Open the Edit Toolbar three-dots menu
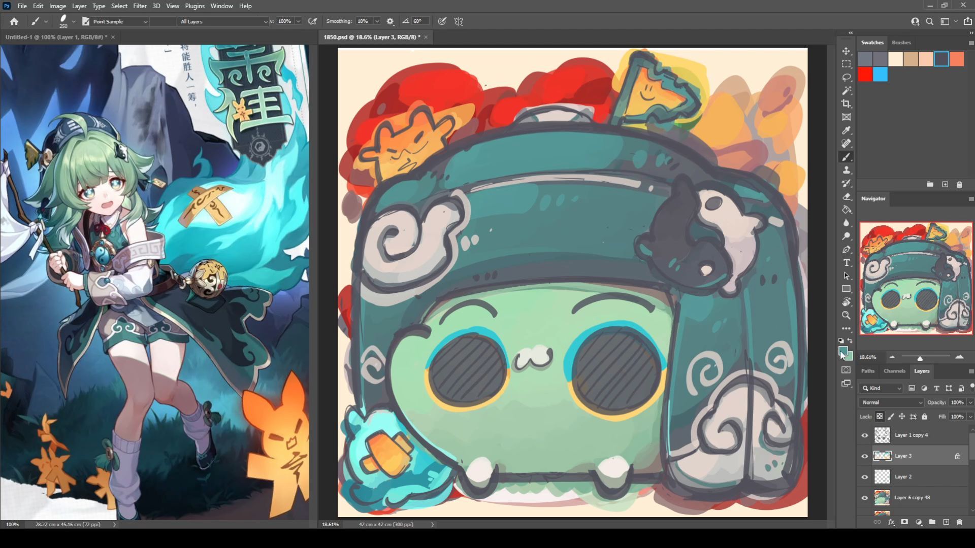 coord(846,328)
